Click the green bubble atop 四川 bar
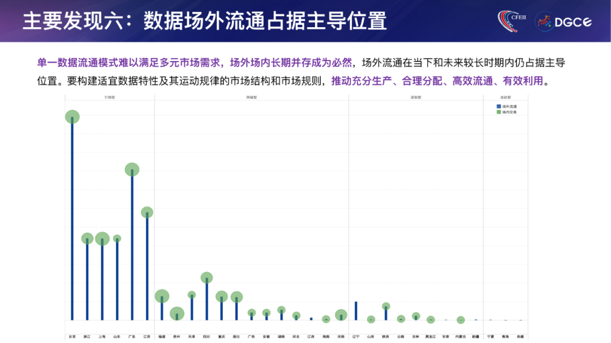The width and height of the screenshot is (611, 343). [x=206, y=277]
